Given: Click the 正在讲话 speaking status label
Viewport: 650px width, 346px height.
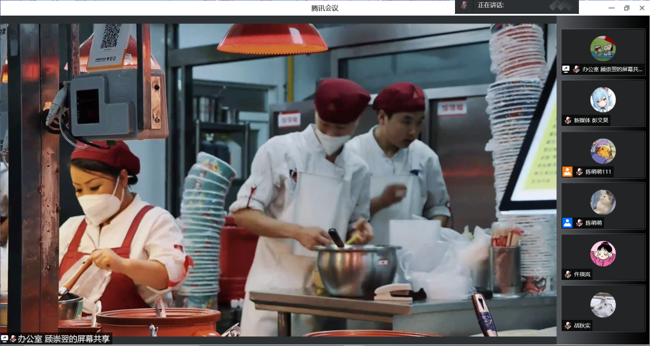Looking at the screenshot, I should point(491,5).
